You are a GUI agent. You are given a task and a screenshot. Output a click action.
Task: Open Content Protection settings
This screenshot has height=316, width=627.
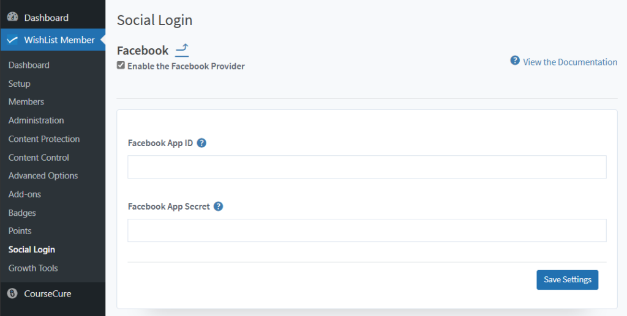click(x=44, y=139)
